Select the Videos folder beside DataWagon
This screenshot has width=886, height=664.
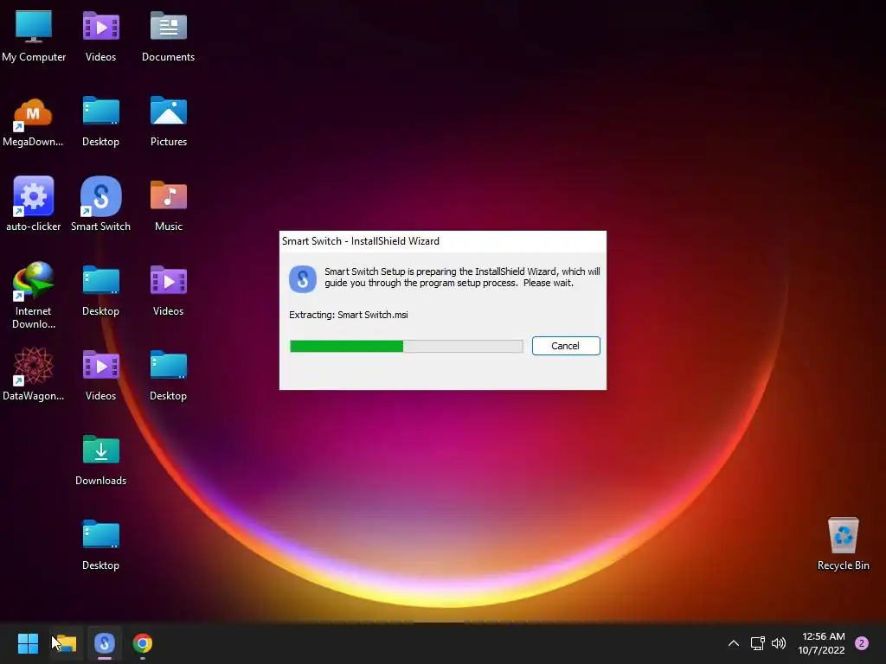[100, 375]
